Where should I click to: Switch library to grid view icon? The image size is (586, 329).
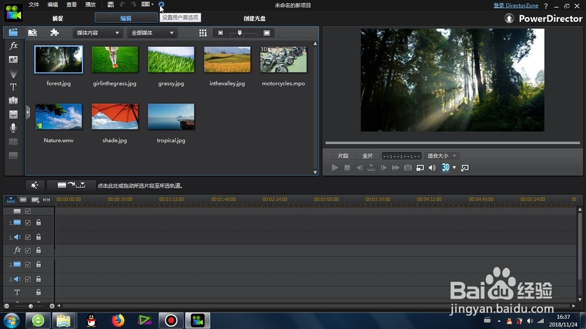click(203, 33)
